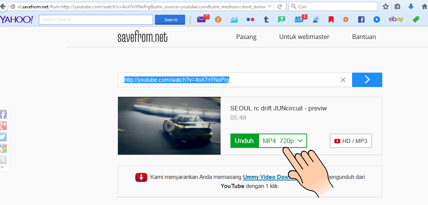The width and height of the screenshot is (428, 205).
Task: Play the SEOUL rc drift video thumbnail
Action: tap(169, 126)
